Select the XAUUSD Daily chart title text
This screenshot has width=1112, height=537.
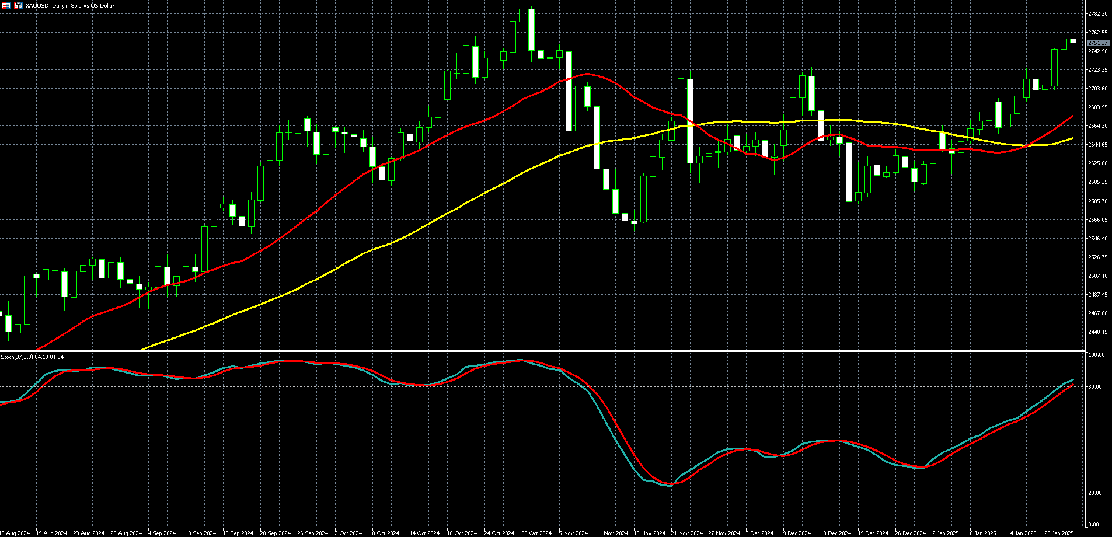pos(70,5)
